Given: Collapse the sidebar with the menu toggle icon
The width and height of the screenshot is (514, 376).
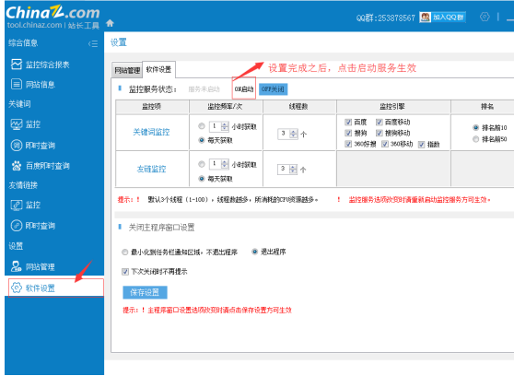Looking at the screenshot, I should [93, 43].
